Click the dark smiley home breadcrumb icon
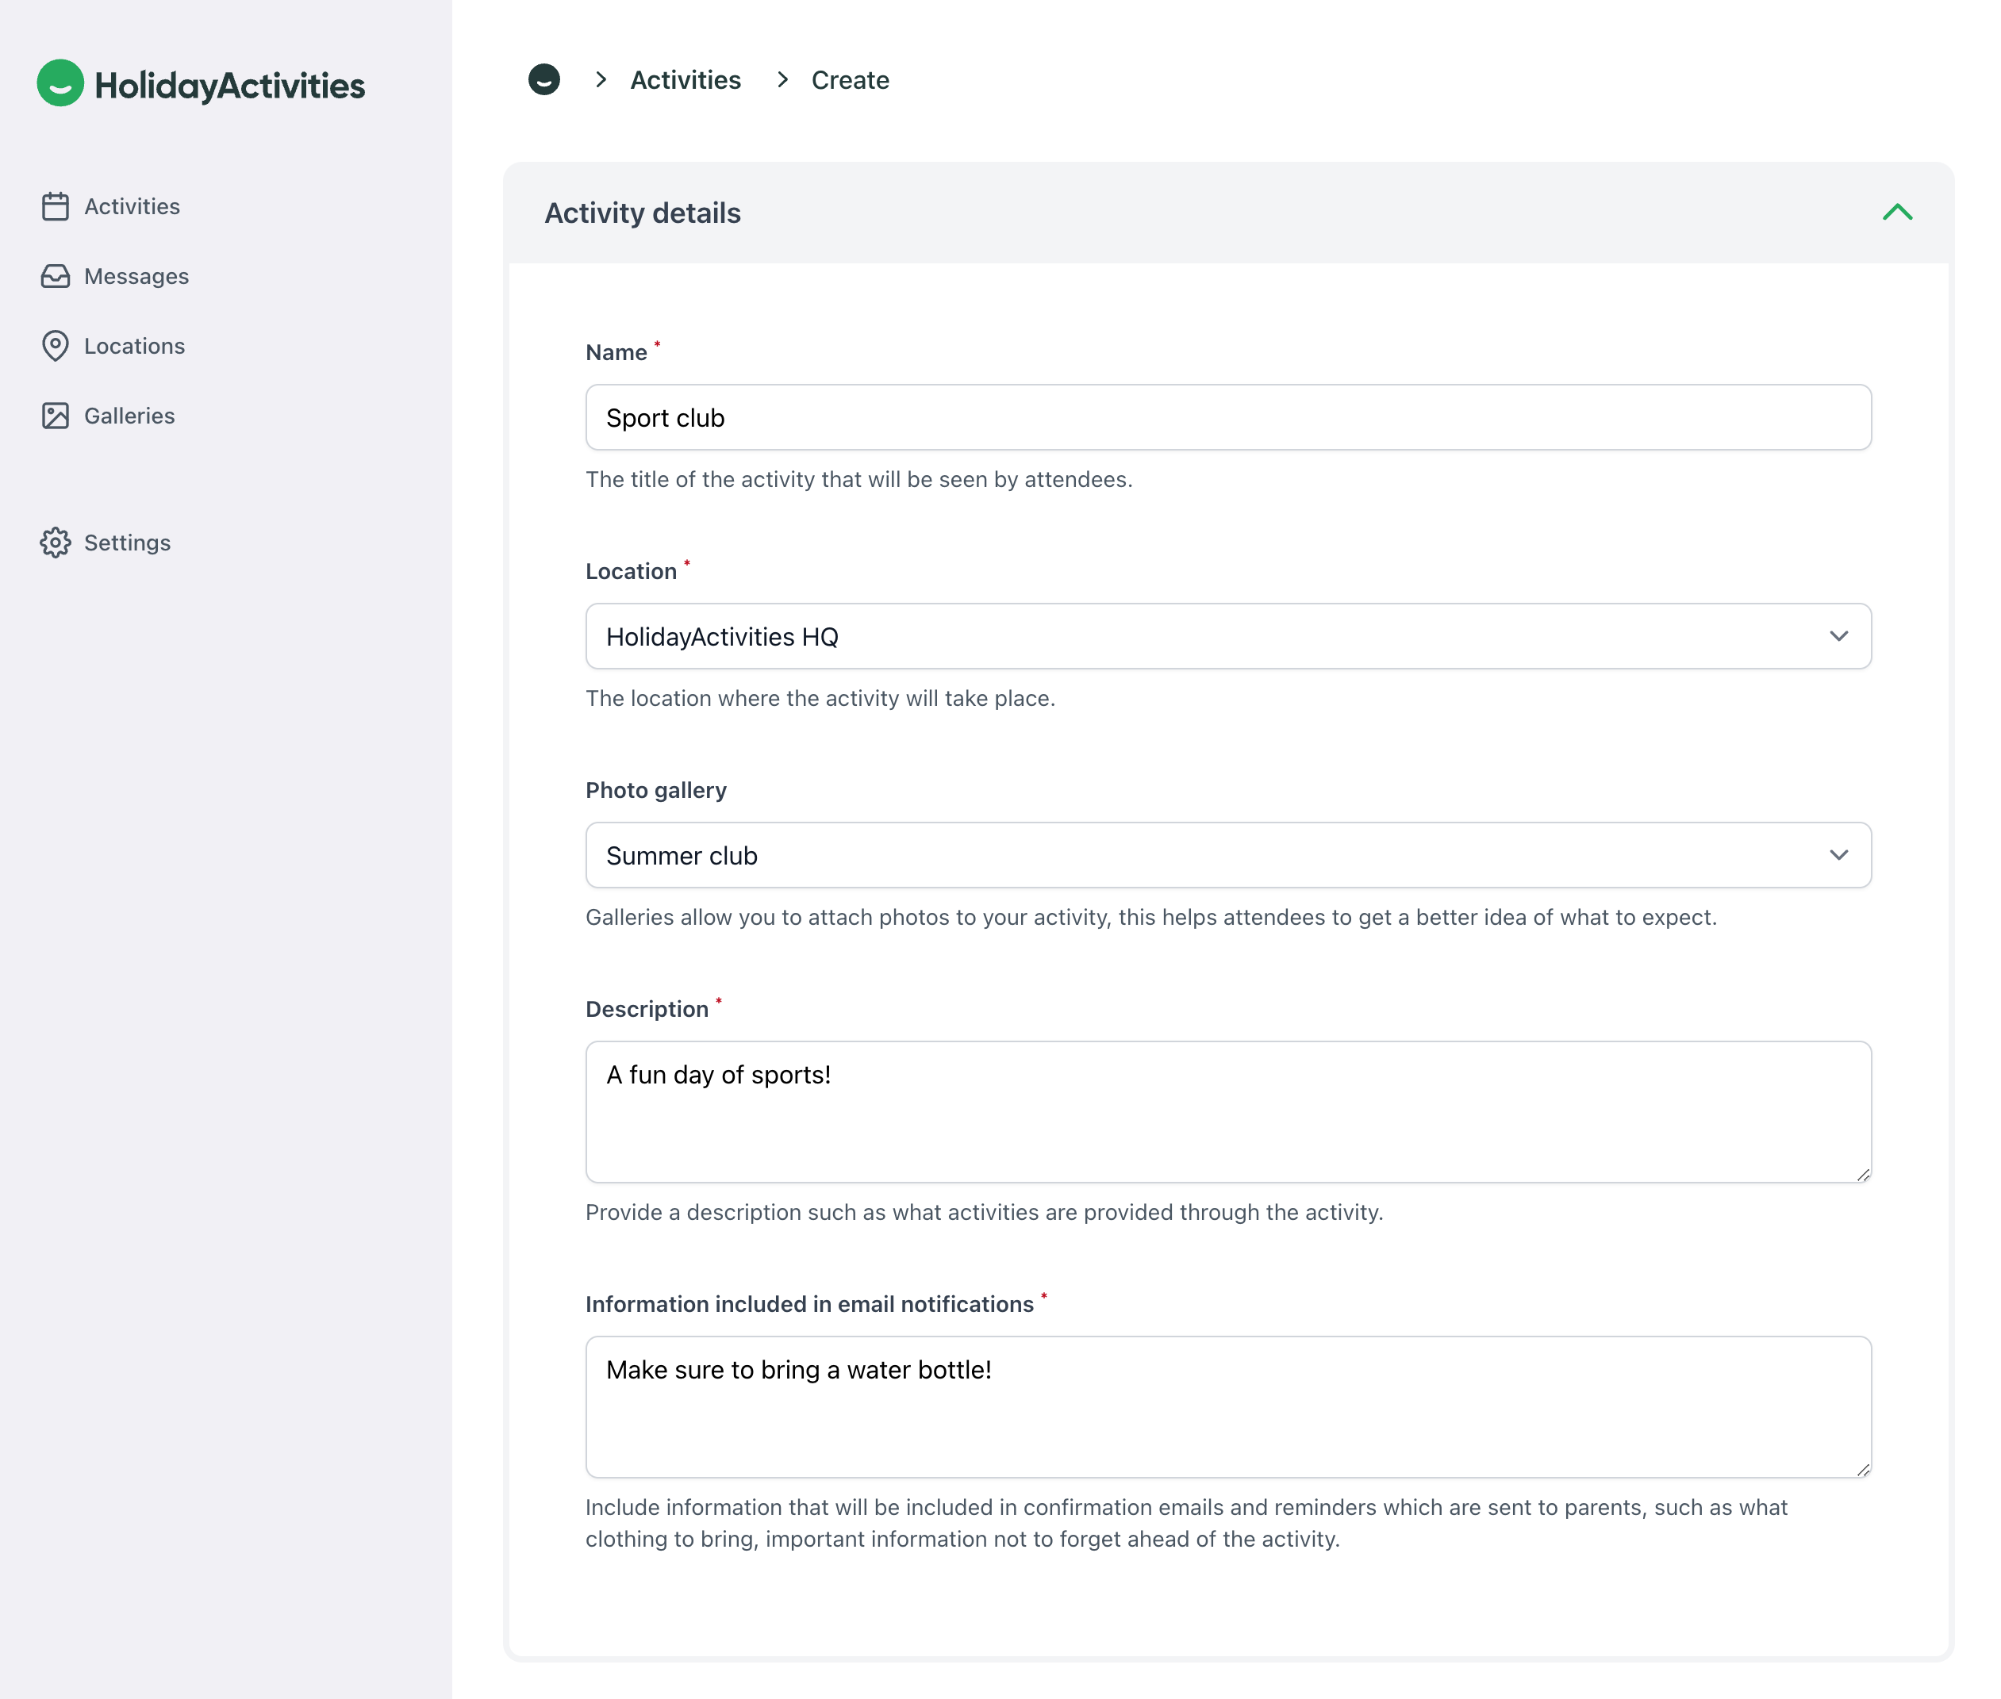The width and height of the screenshot is (2001, 1699). click(543, 80)
